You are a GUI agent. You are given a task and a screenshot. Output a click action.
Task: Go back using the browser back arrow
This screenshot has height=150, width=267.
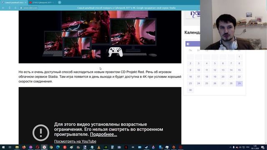[3, 8]
